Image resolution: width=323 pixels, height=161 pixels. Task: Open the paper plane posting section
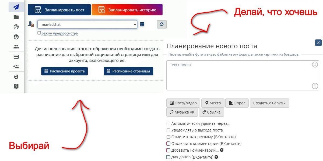click(16, 7)
